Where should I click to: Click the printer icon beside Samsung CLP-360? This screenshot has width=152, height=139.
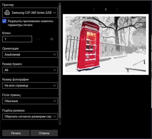tap(7, 13)
